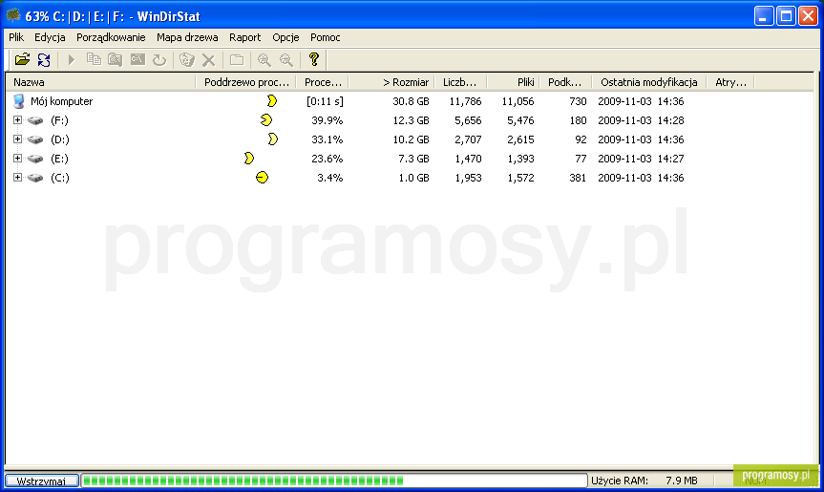This screenshot has width=824, height=492.
Task: Click the Explorer here toolbar icon
Action: pos(116,59)
